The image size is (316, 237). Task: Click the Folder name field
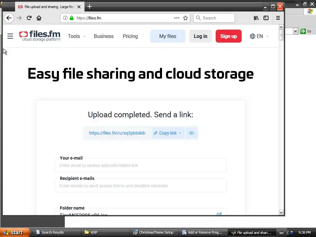[x=141, y=212]
